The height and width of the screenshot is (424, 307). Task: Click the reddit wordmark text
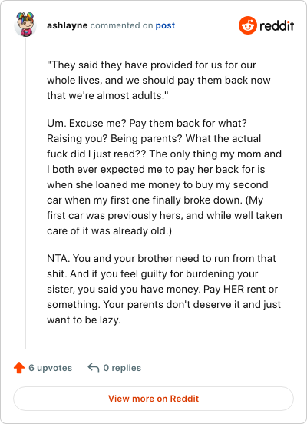277,26
